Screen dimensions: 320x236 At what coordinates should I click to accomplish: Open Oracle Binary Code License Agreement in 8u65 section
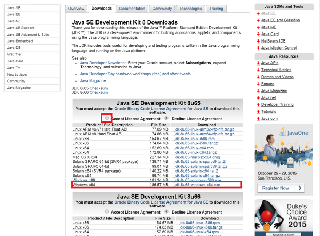(x=161, y=109)
